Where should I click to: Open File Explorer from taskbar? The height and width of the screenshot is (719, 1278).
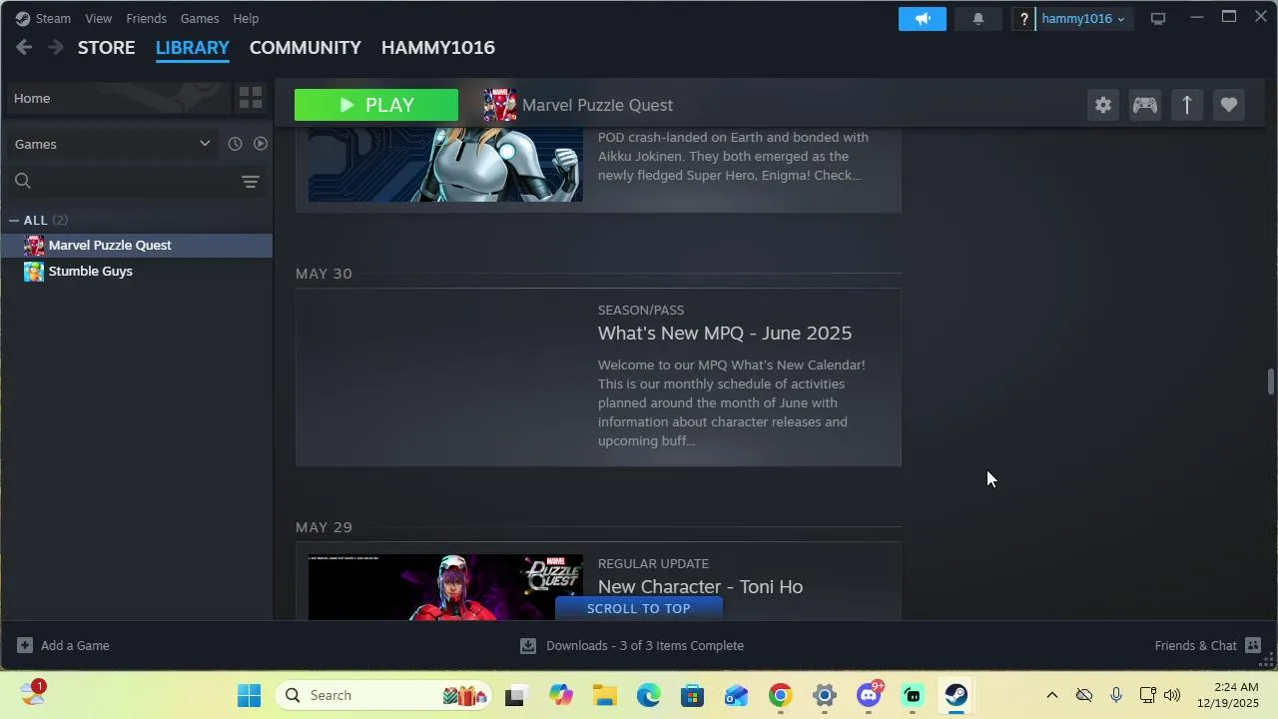[x=605, y=695]
